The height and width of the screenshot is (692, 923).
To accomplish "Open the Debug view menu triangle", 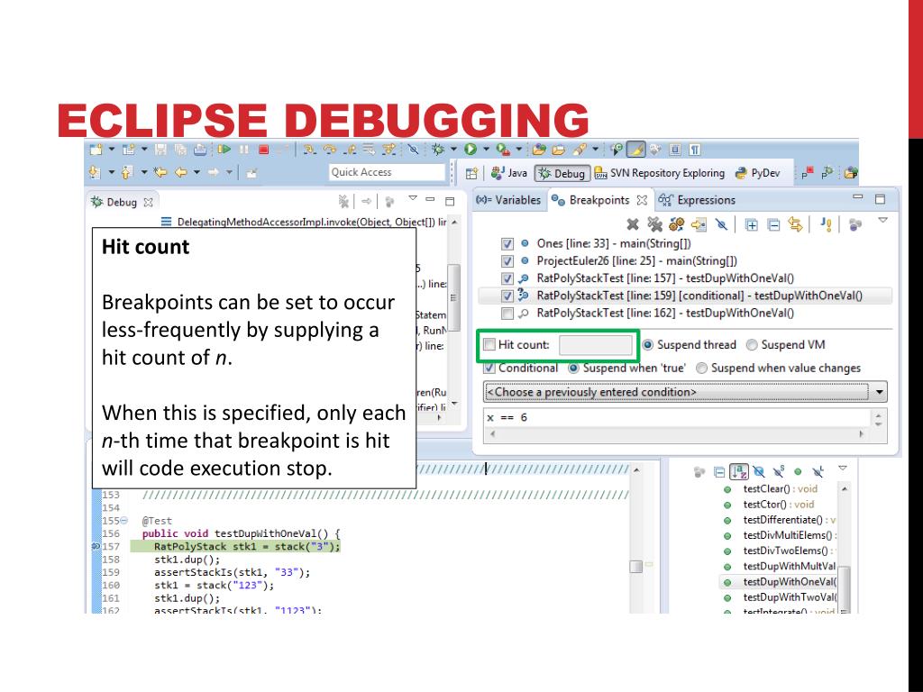I will click(413, 198).
